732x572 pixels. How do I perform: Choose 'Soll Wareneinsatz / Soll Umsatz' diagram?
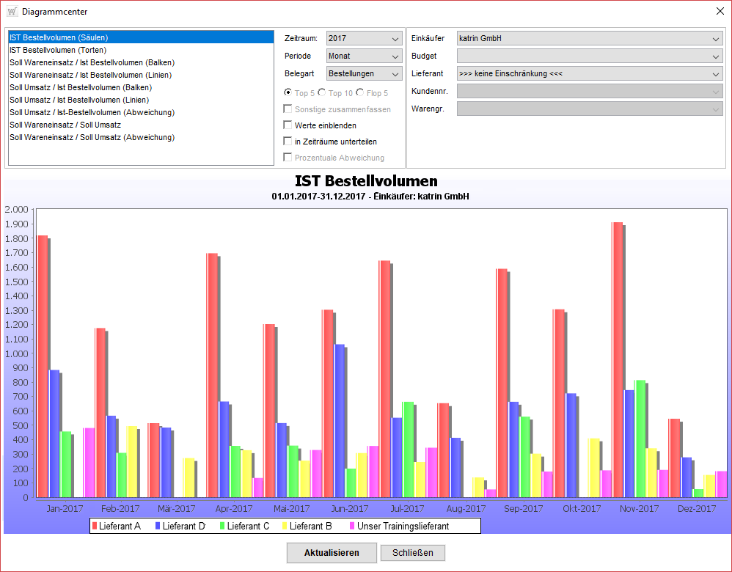click(x=65, y=125)
